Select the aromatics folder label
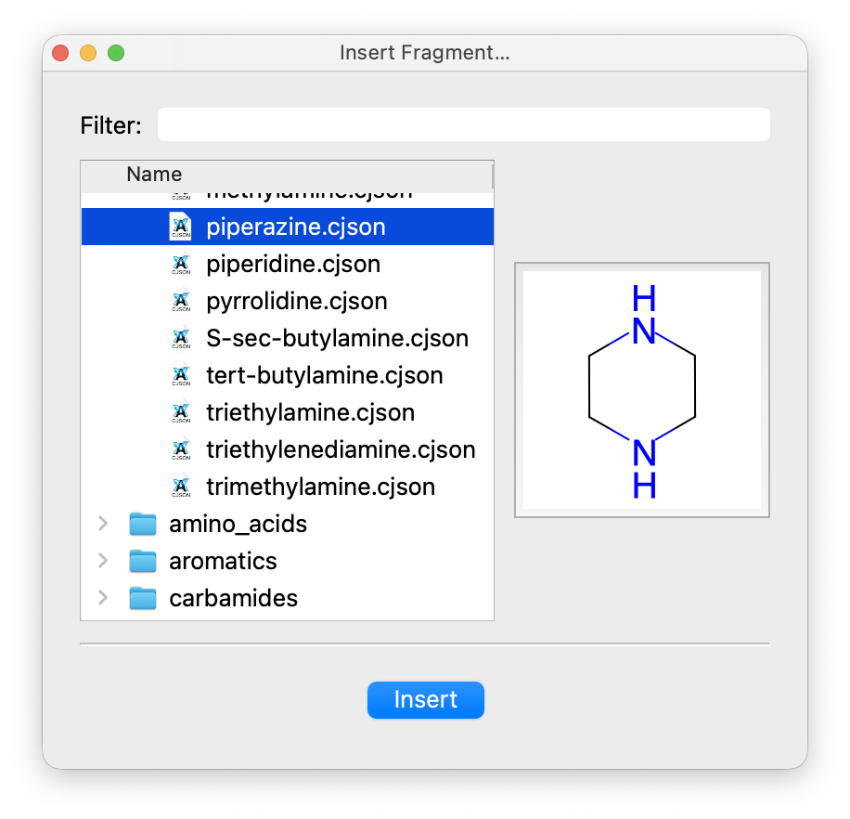 [223, 562]
